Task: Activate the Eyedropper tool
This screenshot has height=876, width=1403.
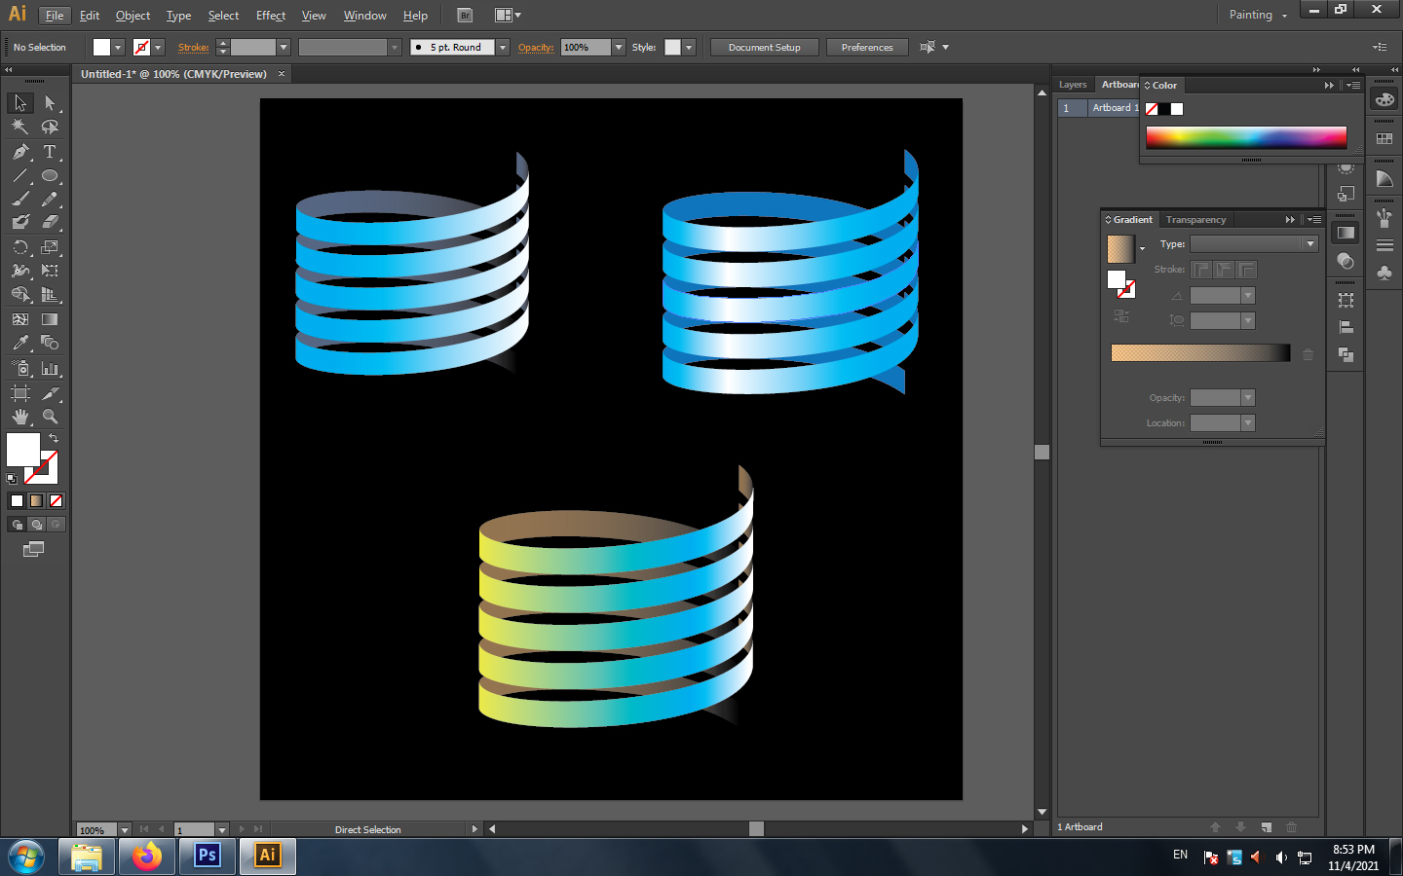Action: (20, 343)
